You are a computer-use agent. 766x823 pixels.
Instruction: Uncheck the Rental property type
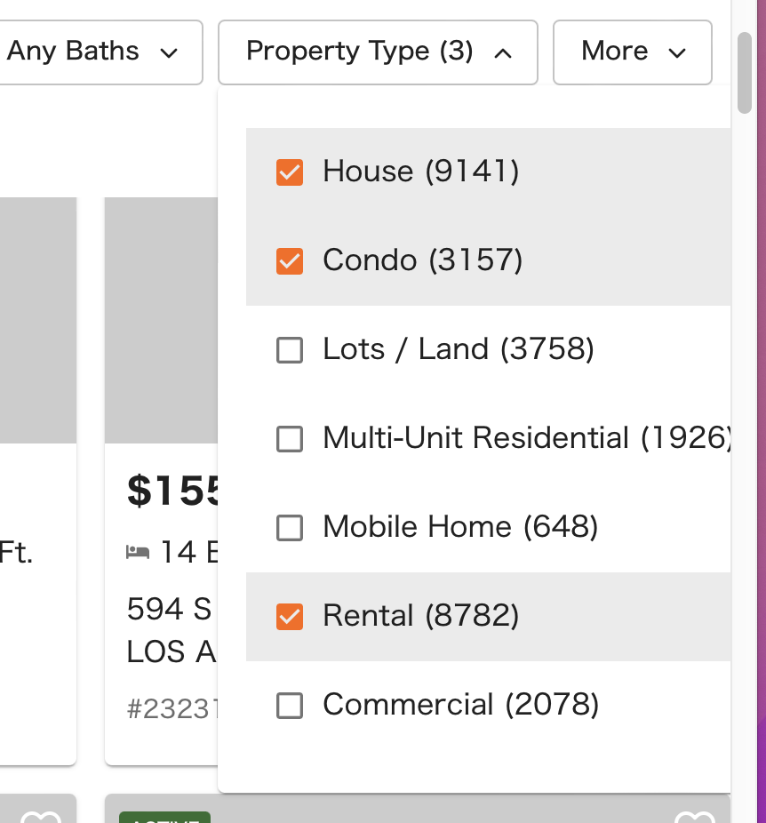290,617
